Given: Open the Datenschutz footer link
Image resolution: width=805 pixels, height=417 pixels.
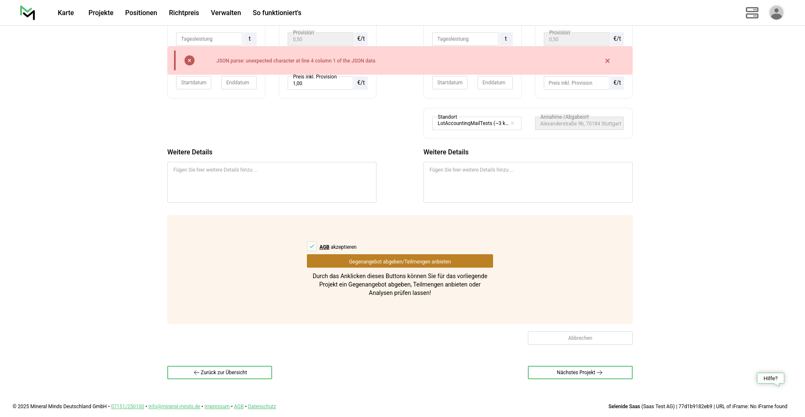Looking at the screenshot, I should 262,407.
